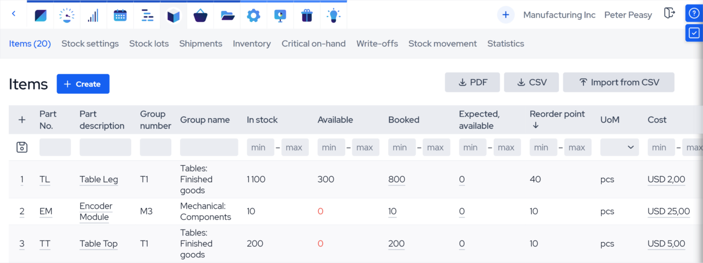Image resolution: width=703 pixels, height=263 pixels.
Task: Click the round plus quick-add button
Action: (505, 15)
